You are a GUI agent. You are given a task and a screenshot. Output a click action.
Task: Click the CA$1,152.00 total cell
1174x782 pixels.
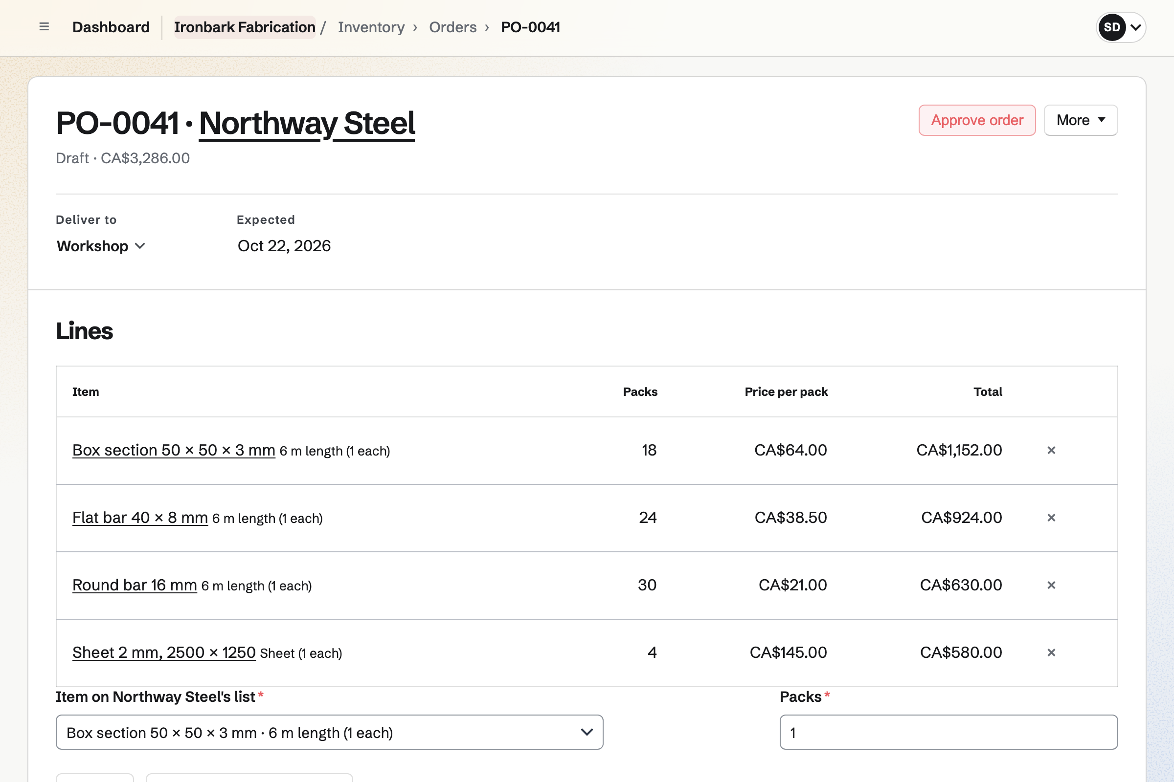pyautogui.click(x=959, y=450)
